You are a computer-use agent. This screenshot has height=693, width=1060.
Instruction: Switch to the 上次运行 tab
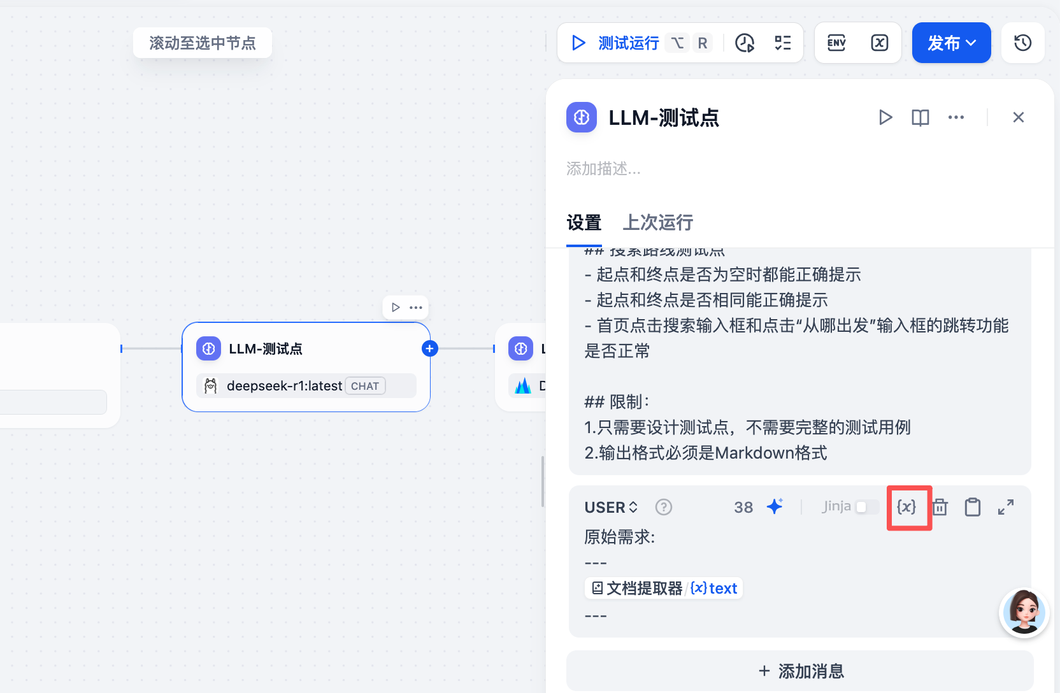coord(658,222)
